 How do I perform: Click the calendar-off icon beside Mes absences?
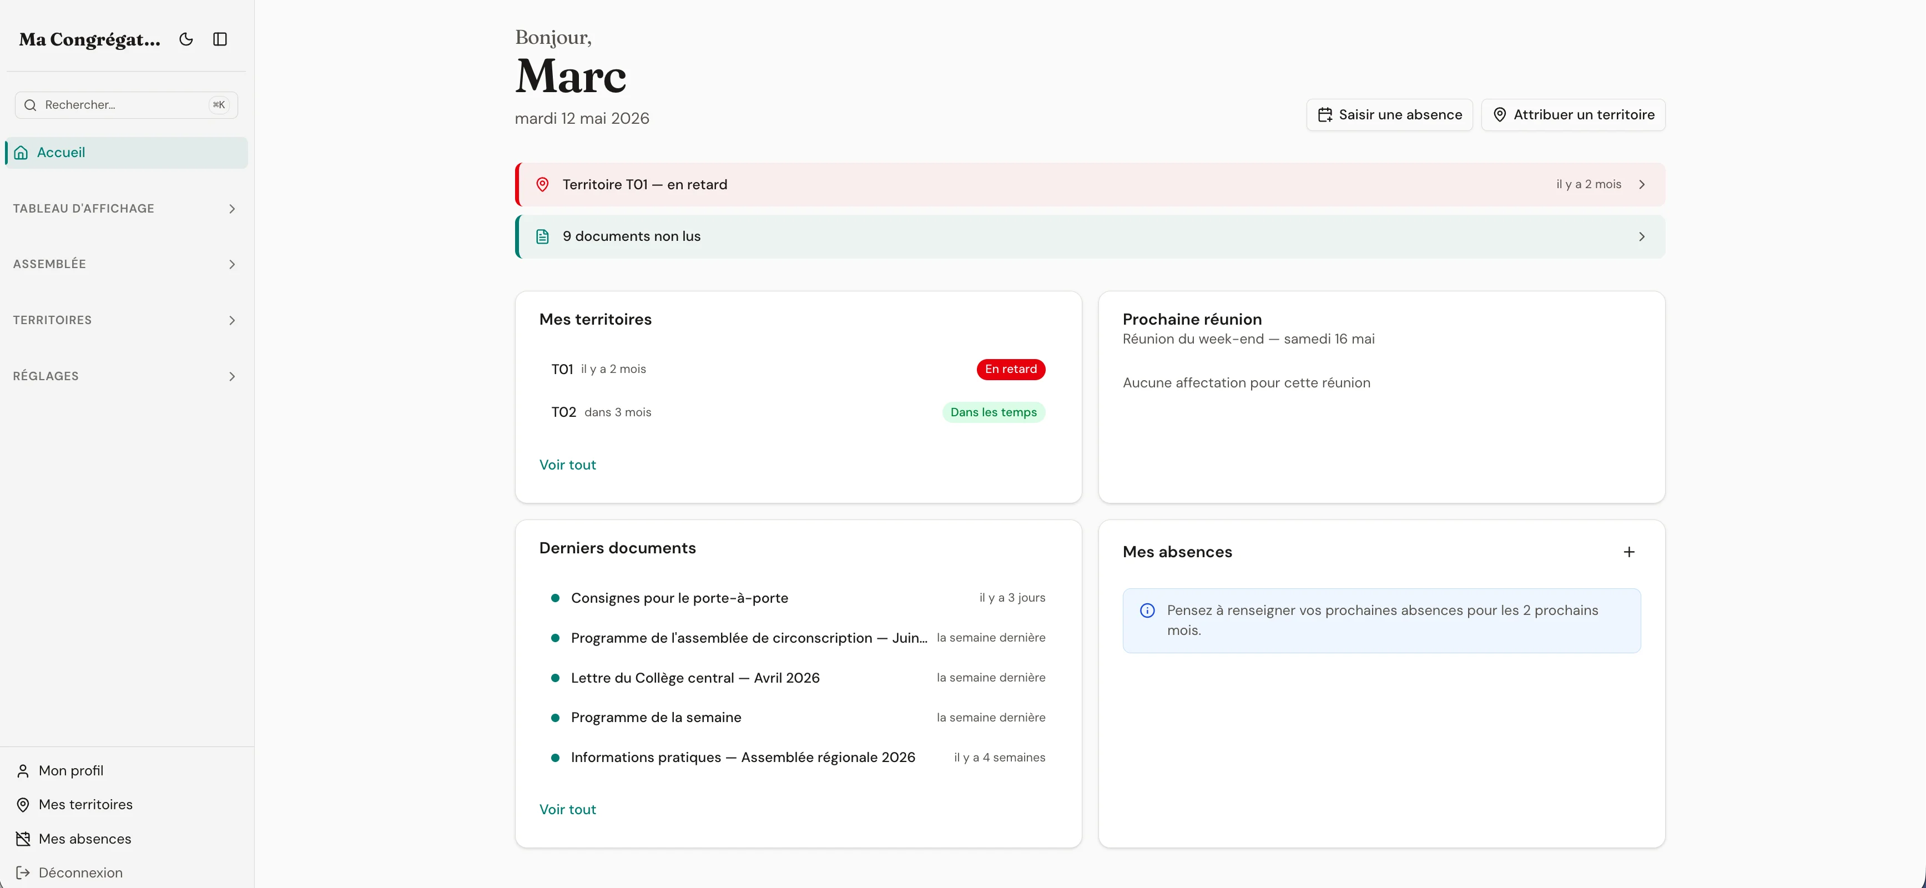[x=23, y=839]
